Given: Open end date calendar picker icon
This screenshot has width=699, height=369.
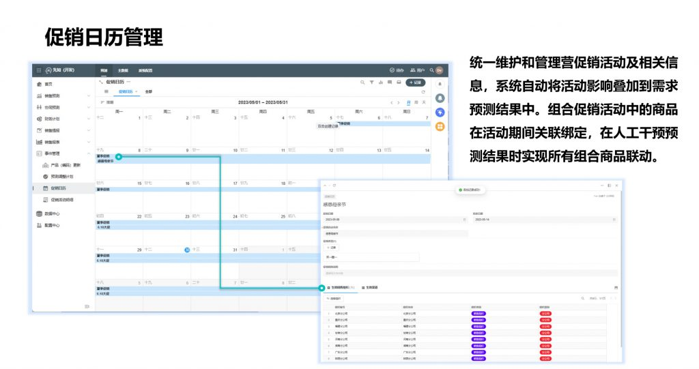Looking at the screenshot, I should coord(614,220).
